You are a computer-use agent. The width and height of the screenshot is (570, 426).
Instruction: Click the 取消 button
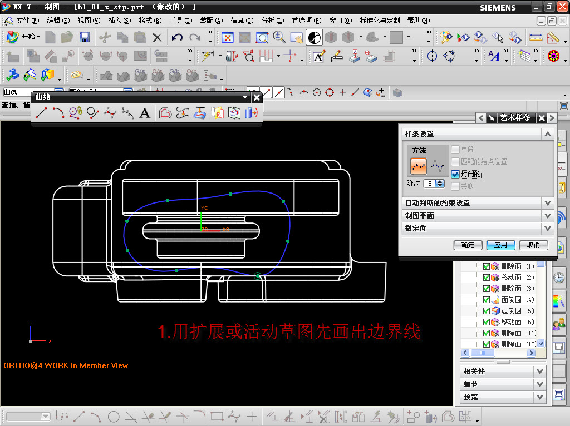(533, 245)
